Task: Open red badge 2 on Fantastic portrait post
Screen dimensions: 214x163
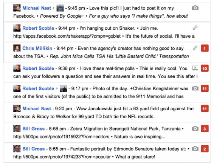Action: (x=205, y=149)
